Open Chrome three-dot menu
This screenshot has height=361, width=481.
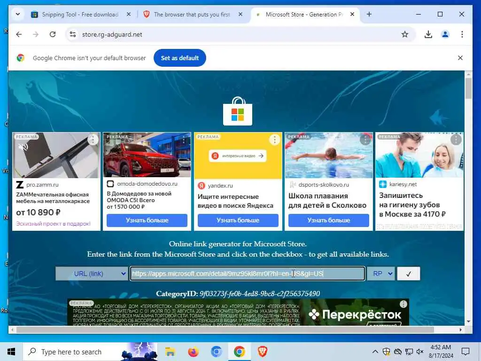(462, 34)
